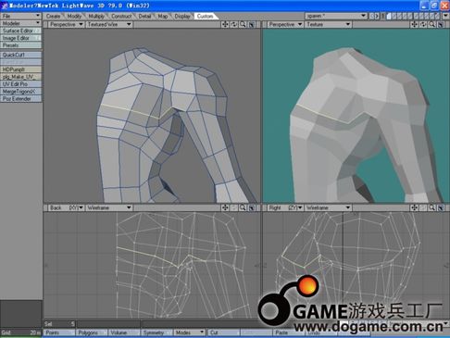Open the Modeler dropdown menu
The image size is (450, 338).
(x=20, y=23)
